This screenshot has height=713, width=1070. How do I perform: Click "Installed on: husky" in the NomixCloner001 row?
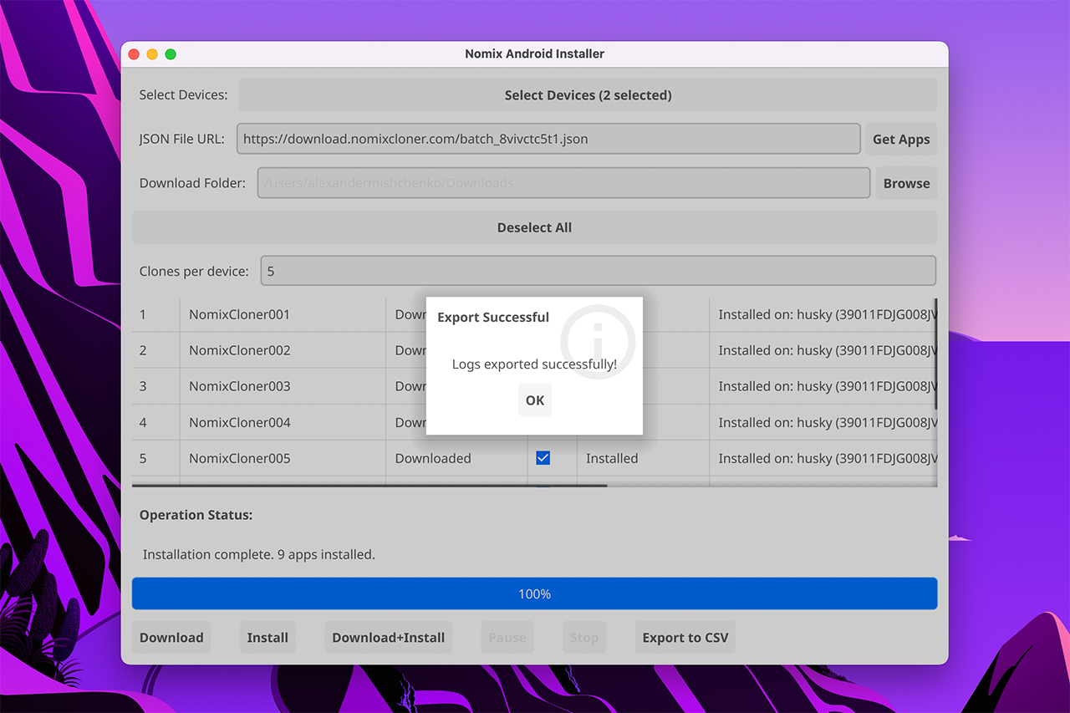(823, 314)
